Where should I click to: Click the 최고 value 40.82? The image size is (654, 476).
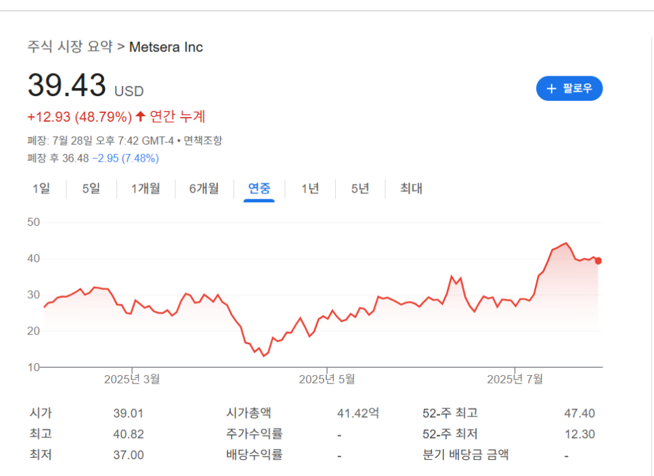pos(129,434)
